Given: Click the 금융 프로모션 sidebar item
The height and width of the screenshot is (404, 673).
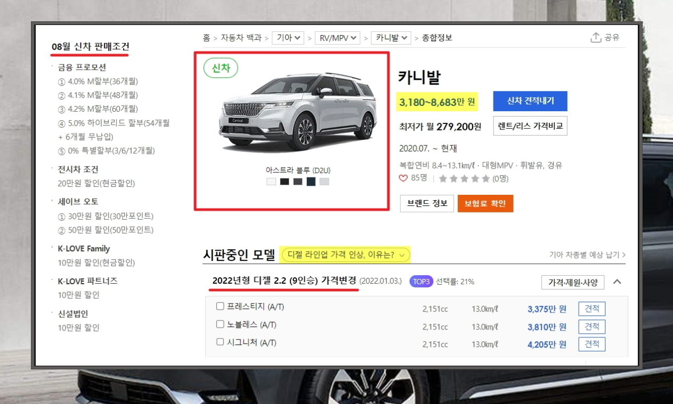Looking at the screenshot, I should [82, 68].
